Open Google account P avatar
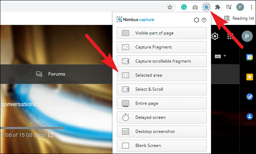Viewport: 256px width, 154px height. (x=247, y=36)
